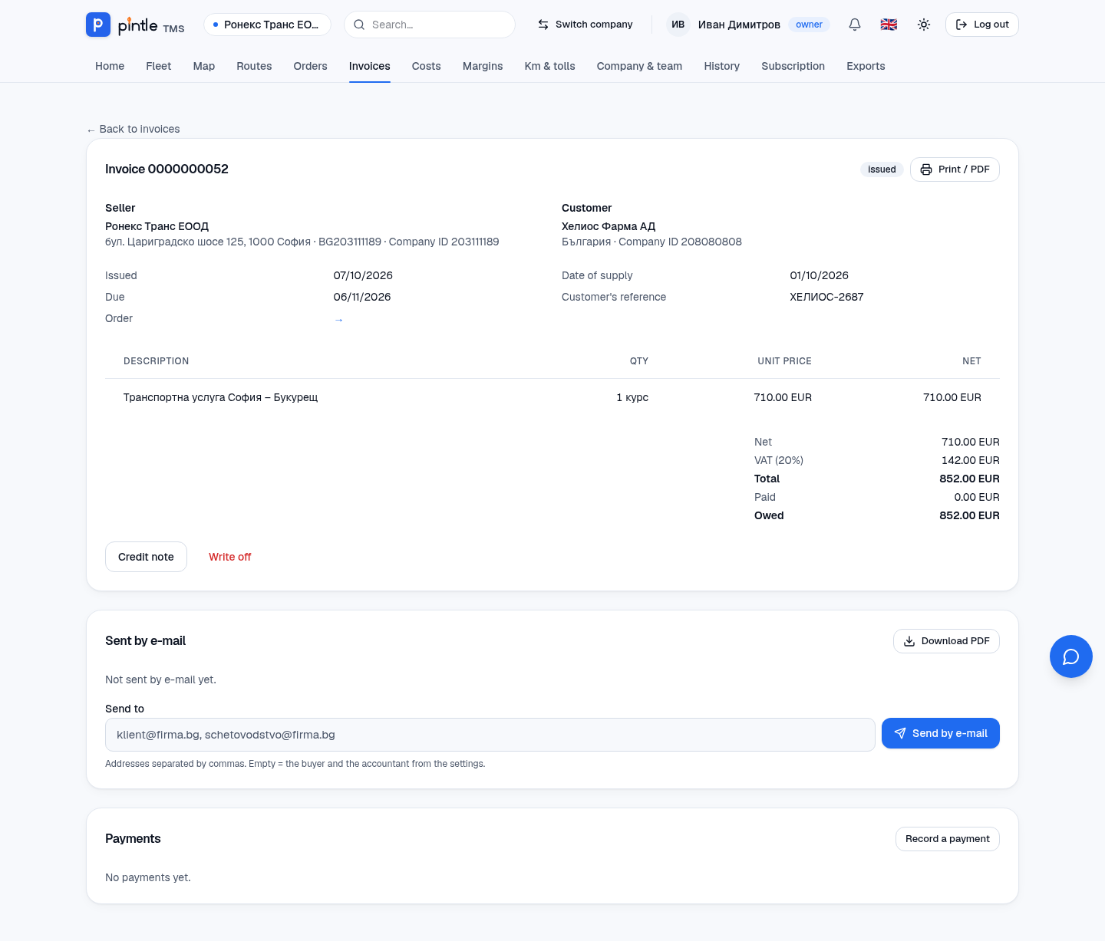The width and height of the screenshot is (1105, 941).
Task: Click the Invoice 0000000052 heading
Action: [x=167, y=169]
